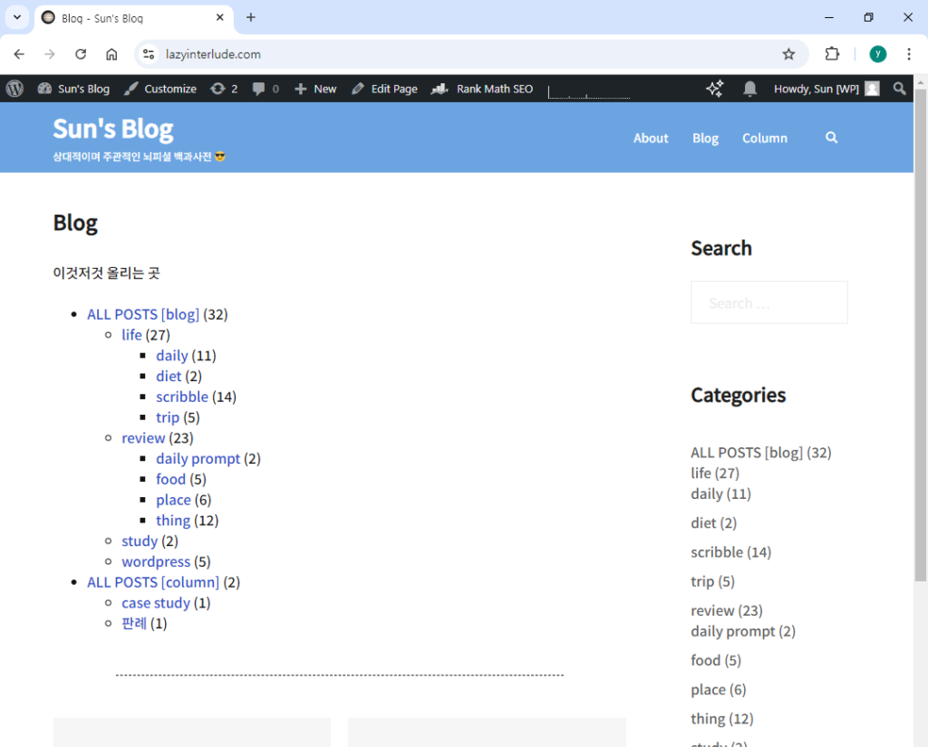
Task: Click the sidebar Search input field
Action: click(768, 302)
